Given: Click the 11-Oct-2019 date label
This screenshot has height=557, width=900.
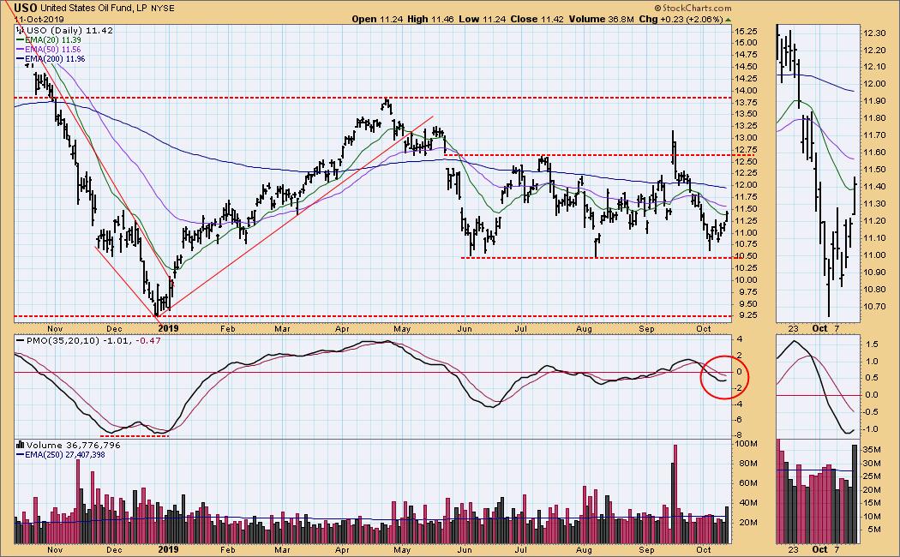Looking at the screenshot, I should click(39, 19).
